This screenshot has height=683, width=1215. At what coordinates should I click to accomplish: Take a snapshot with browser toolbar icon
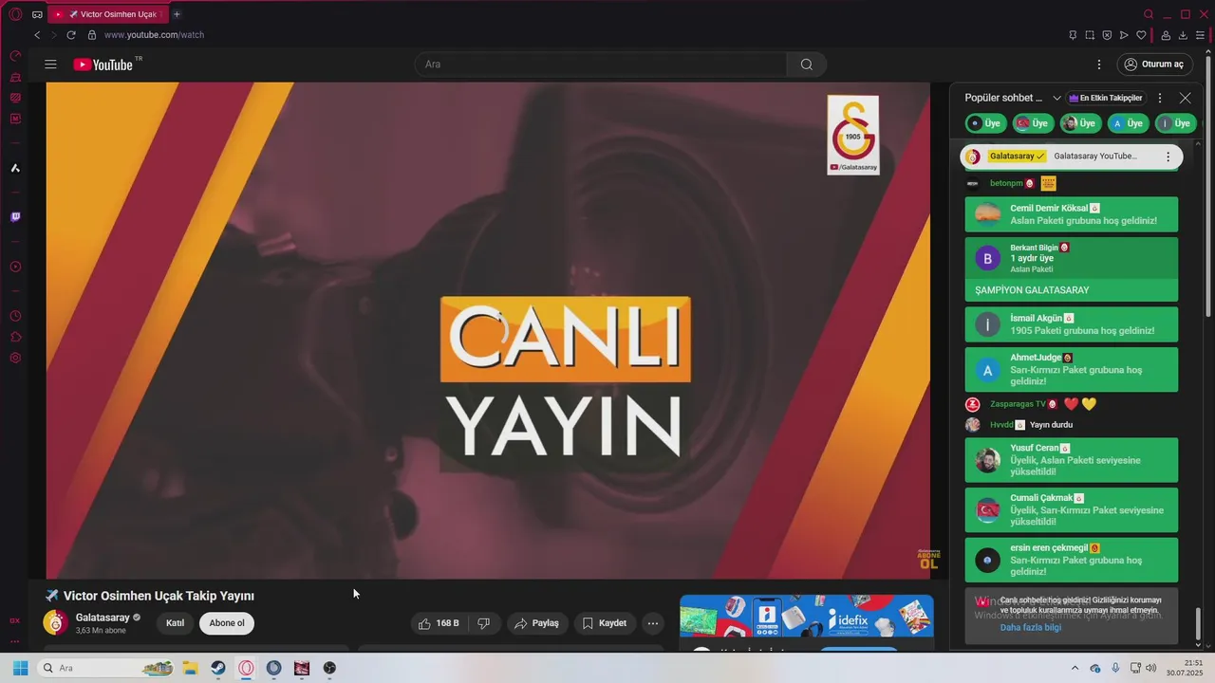(1090, 35)
